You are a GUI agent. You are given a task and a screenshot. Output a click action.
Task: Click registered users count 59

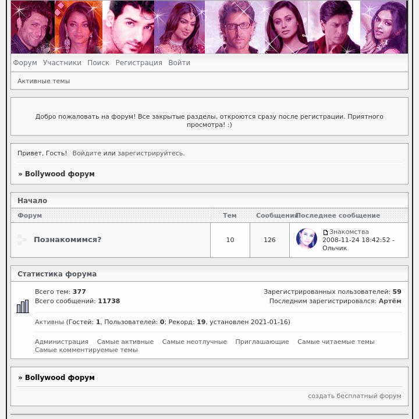coord(397,292)
